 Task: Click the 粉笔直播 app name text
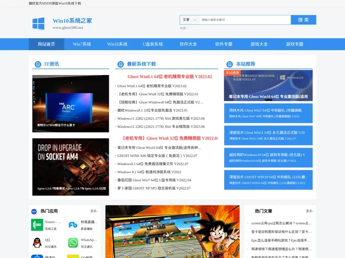89,222
